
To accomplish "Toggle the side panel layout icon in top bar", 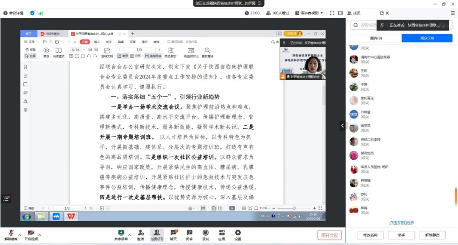I will point(340,13).
